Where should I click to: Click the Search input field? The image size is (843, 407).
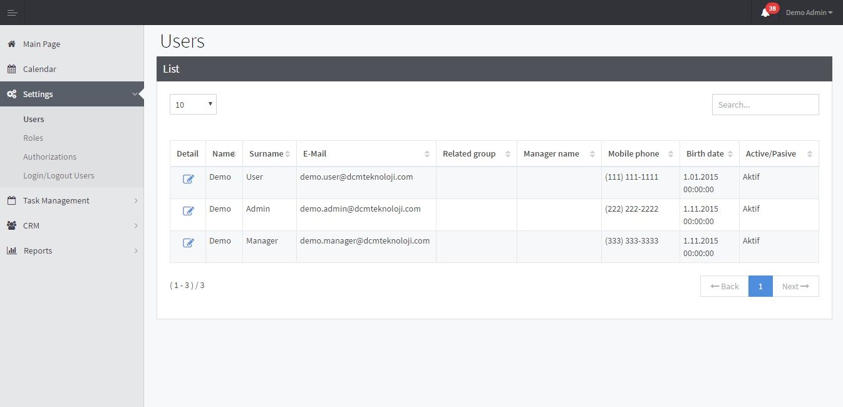point(765,105)
